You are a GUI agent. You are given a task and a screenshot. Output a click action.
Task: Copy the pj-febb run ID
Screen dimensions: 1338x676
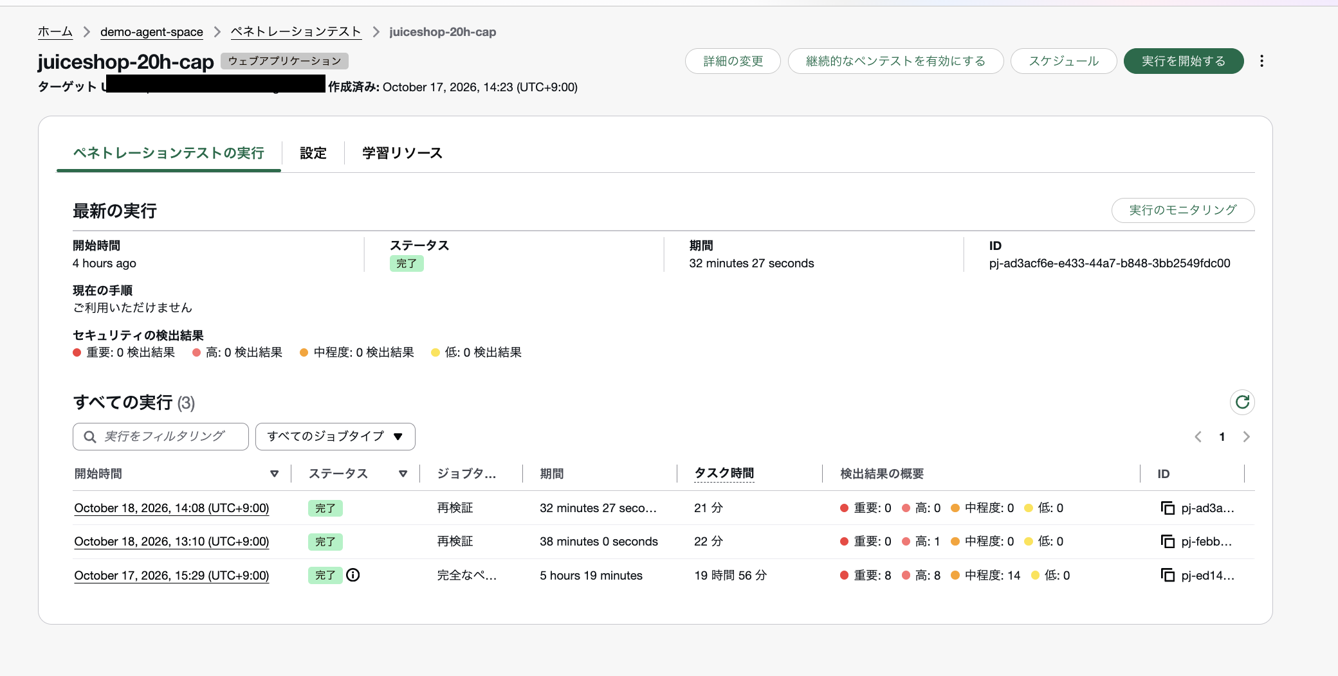click(x=1167, y=542)
